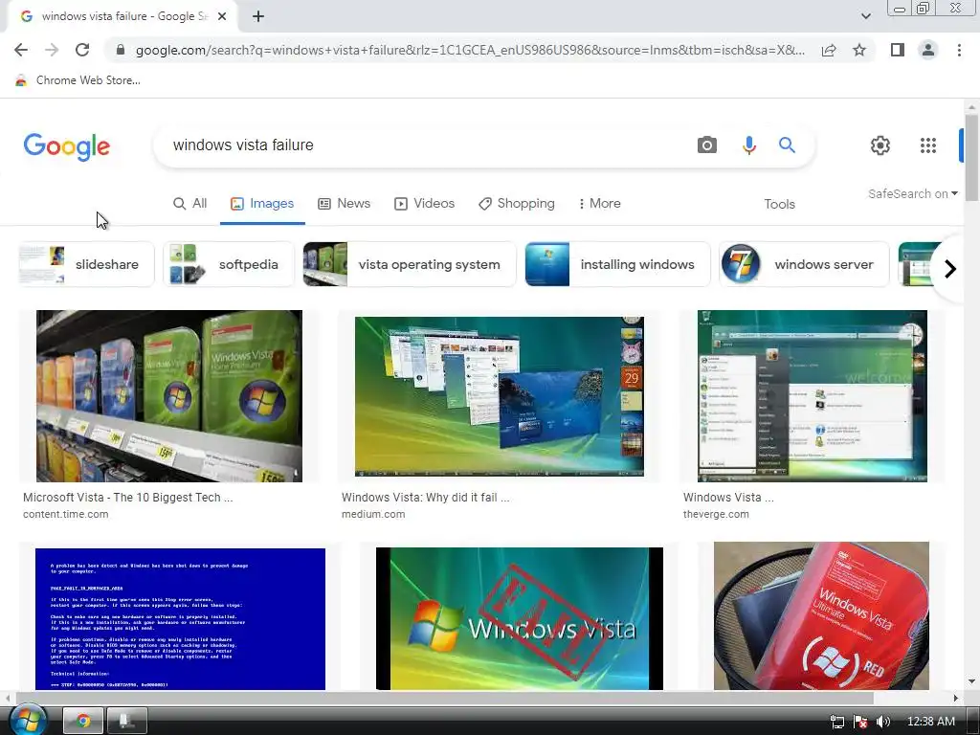The image size is (980, 735).
Task: Open the network status tray icon
Action: point(836,722)
